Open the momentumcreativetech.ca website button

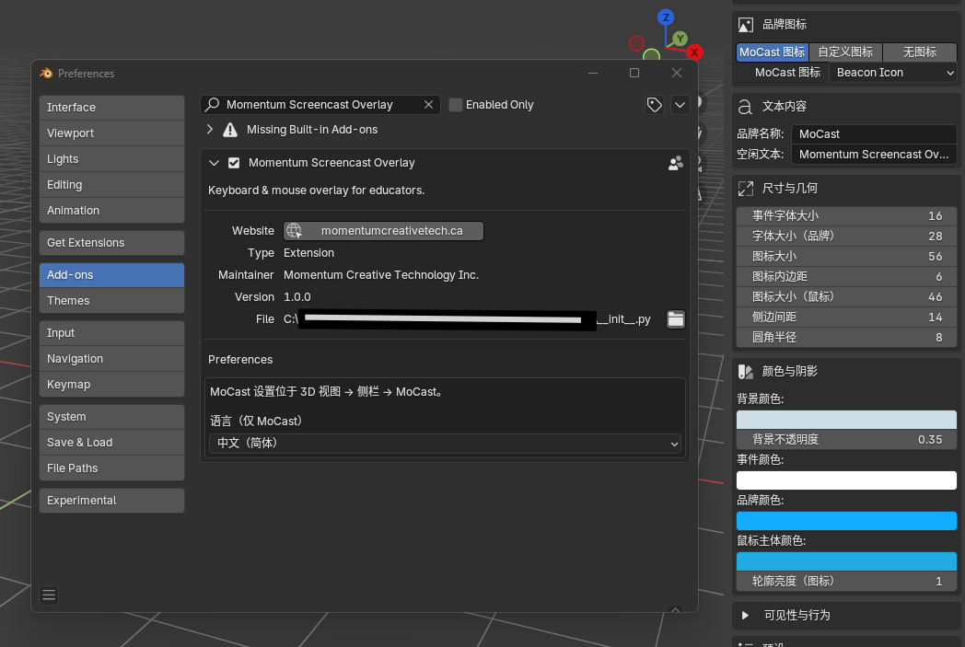pos(383,231)
